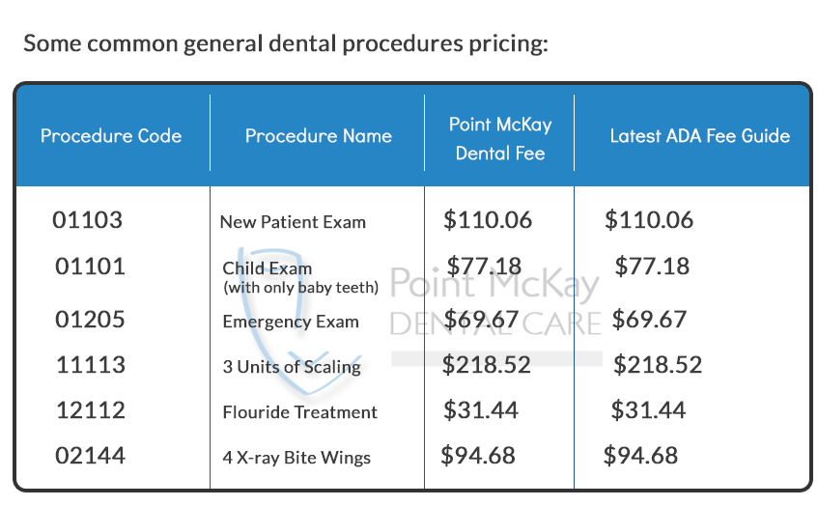The height and width of the screenshot is (506, 818).
Task: Select the 4 X-ray Bite Wings entry
Action: pos(296,458)
